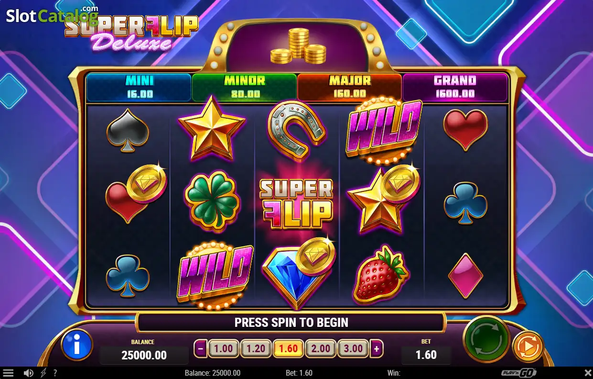
Task: Choose the 2.00 bet value
Action: pos(321,349)
